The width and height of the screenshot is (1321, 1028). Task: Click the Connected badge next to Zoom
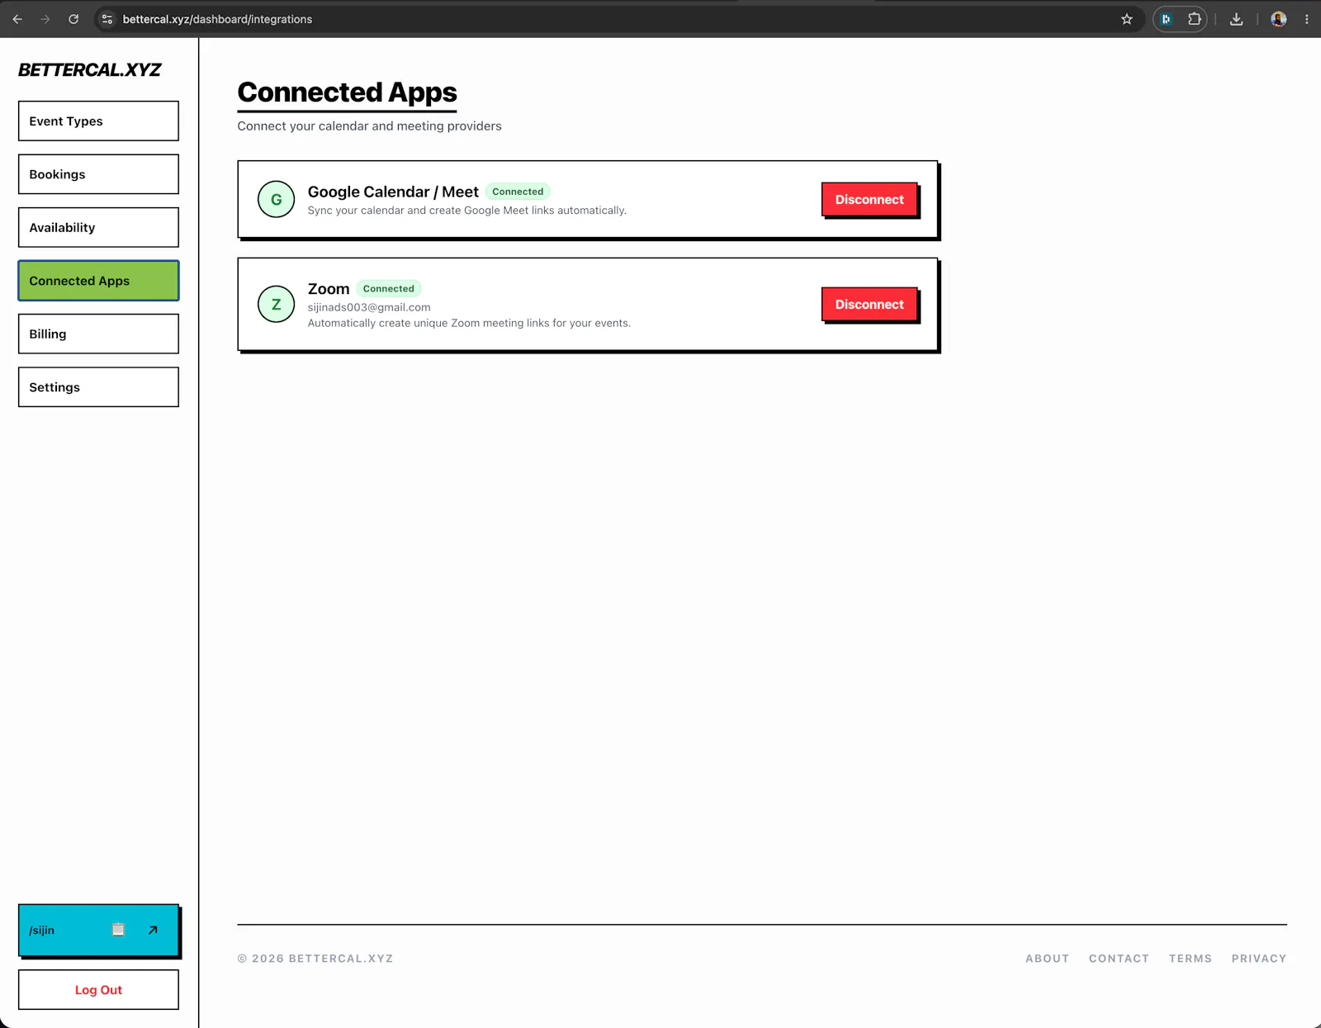[389, 288]
